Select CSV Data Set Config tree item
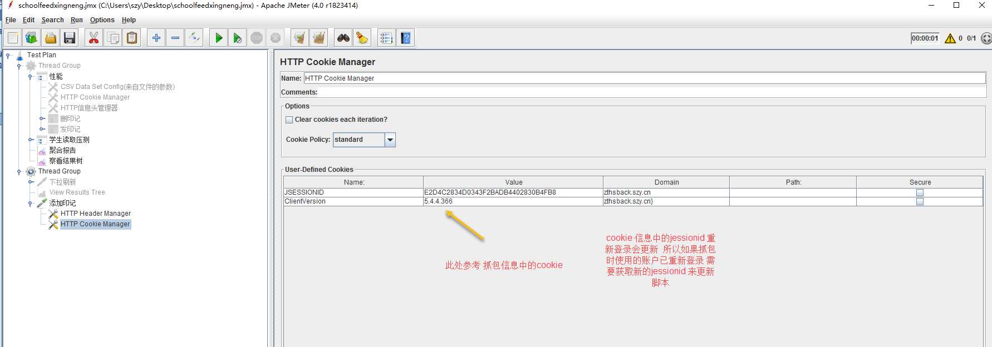This screenshot has height=347, width=992. tap(117, 87)
